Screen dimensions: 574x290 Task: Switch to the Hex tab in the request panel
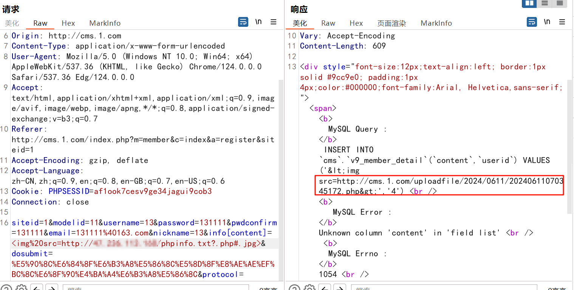pyautogui.click(x=68, y=23)
